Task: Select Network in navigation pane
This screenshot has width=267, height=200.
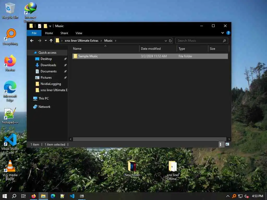Action: (44, 107)
